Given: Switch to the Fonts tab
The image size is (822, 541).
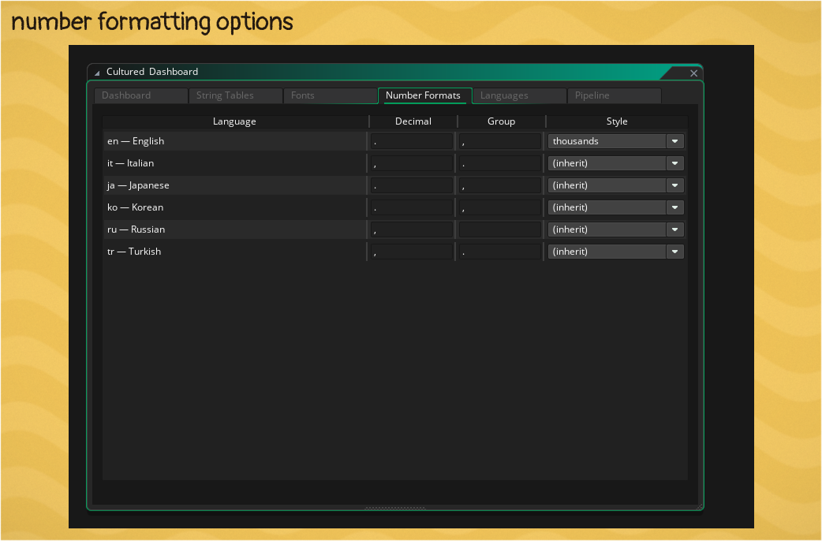Looking at the screenshot, I should [x=331, y=95].
